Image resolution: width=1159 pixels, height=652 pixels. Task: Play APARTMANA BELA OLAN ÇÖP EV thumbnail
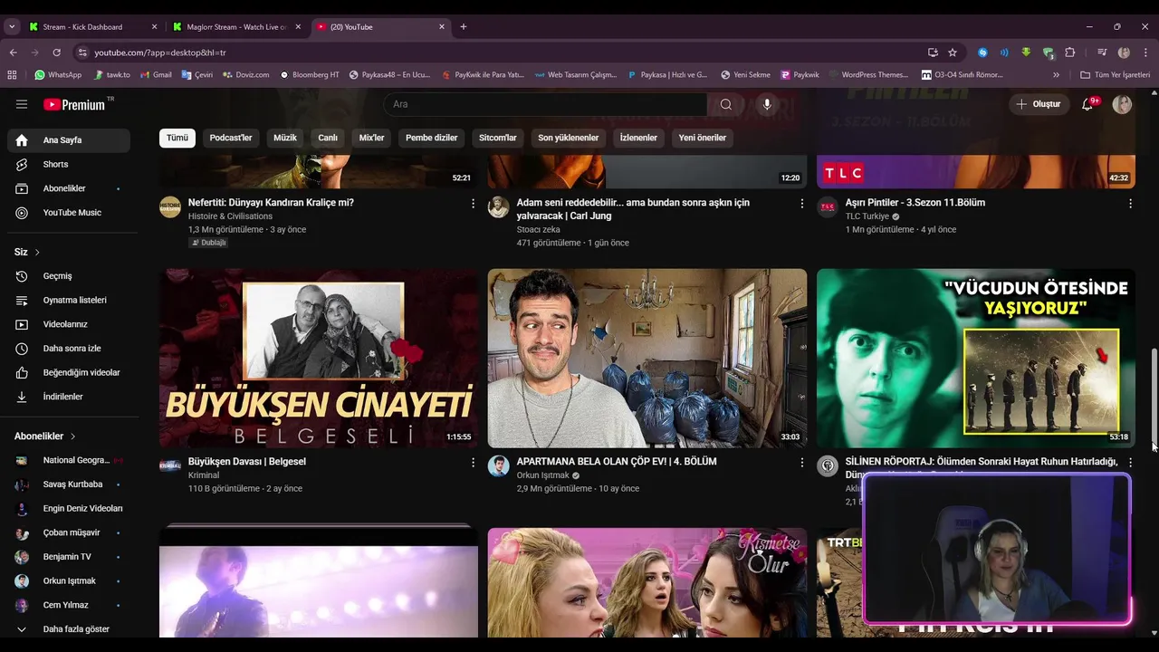[647, 358]
